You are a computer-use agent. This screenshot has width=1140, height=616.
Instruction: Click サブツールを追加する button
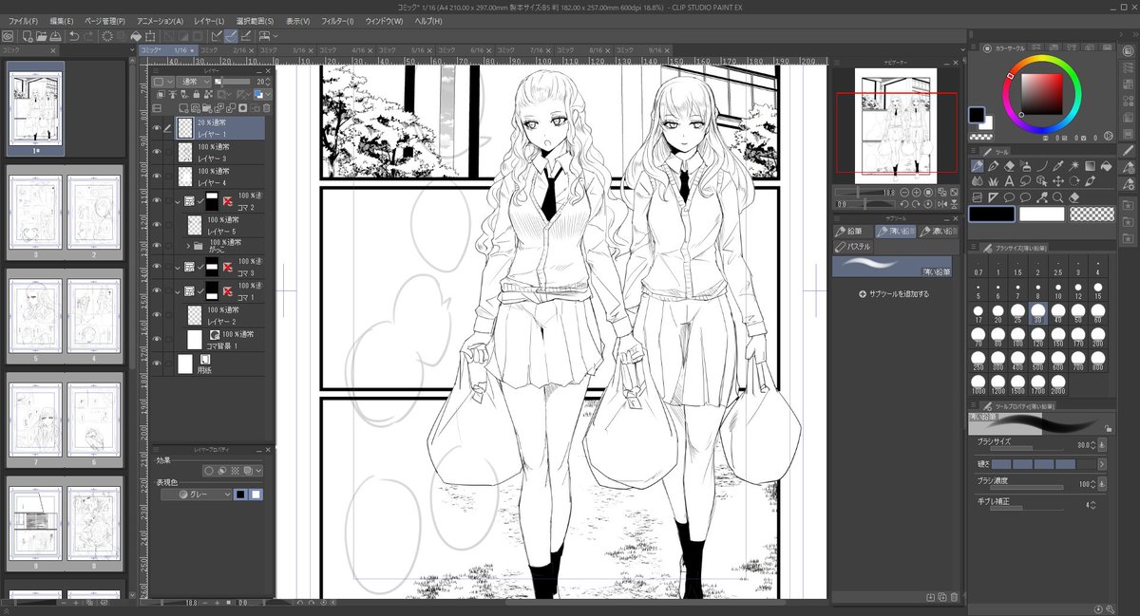(893, 294)
